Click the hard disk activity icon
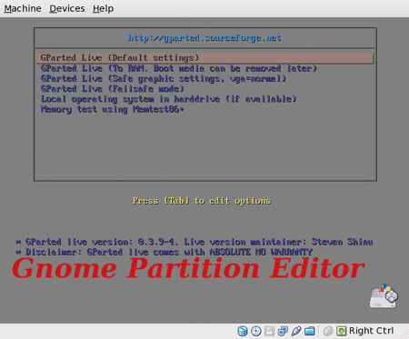The height and width of the screenshot is (339, 409). click(x=243, y=331)
